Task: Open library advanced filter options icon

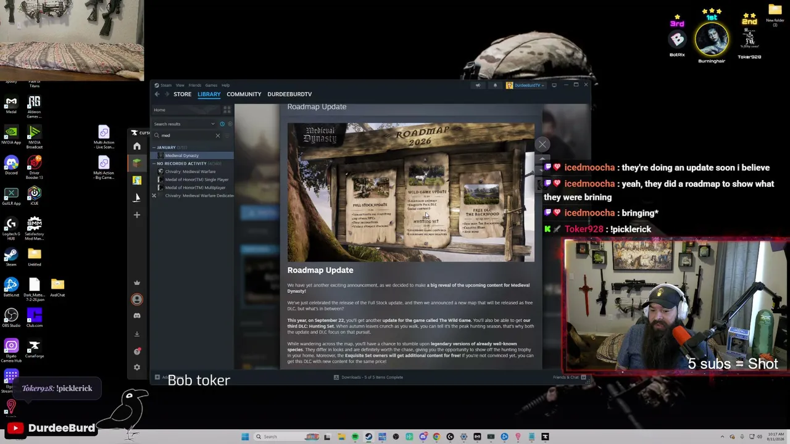Action: [227, 136]
